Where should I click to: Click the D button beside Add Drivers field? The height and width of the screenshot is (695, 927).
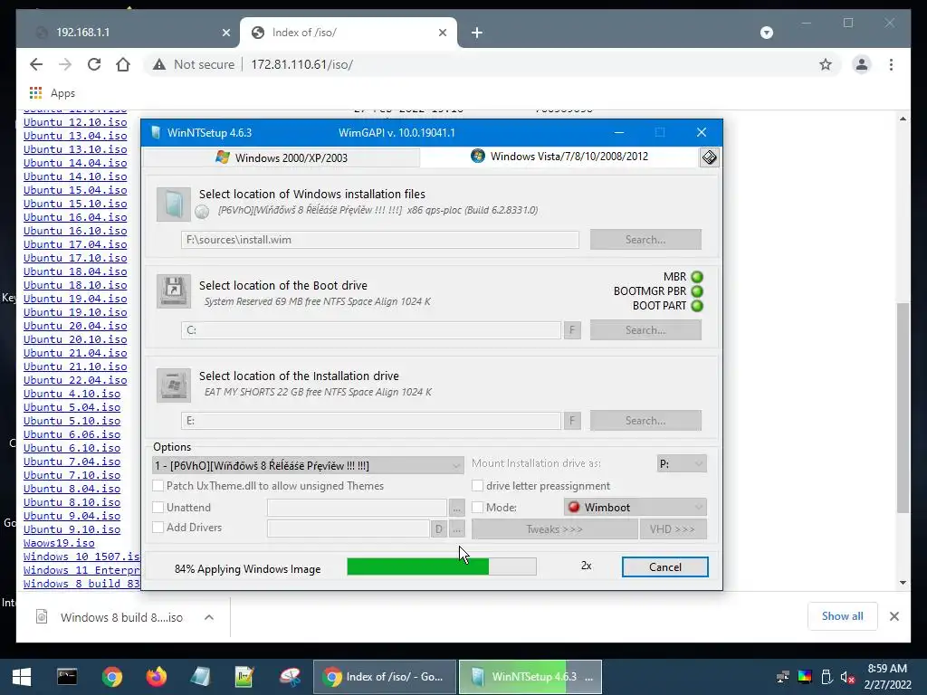[x=439, y=528]
